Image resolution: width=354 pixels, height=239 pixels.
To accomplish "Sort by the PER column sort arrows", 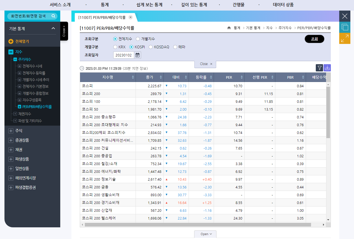I will [242, 78].
